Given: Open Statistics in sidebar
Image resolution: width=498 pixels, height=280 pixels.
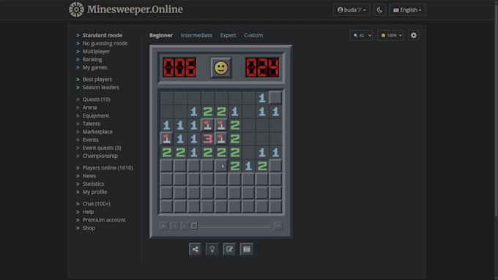Looking at the screenshot, I should 93,183.
